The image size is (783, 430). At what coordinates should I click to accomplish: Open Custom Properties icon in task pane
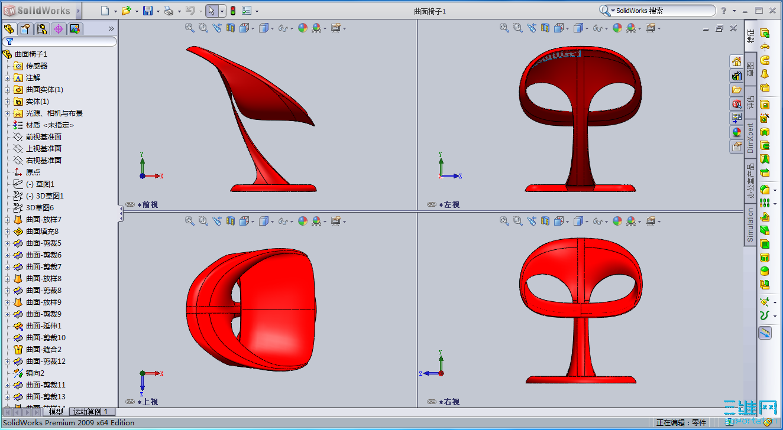pos(737,146)
